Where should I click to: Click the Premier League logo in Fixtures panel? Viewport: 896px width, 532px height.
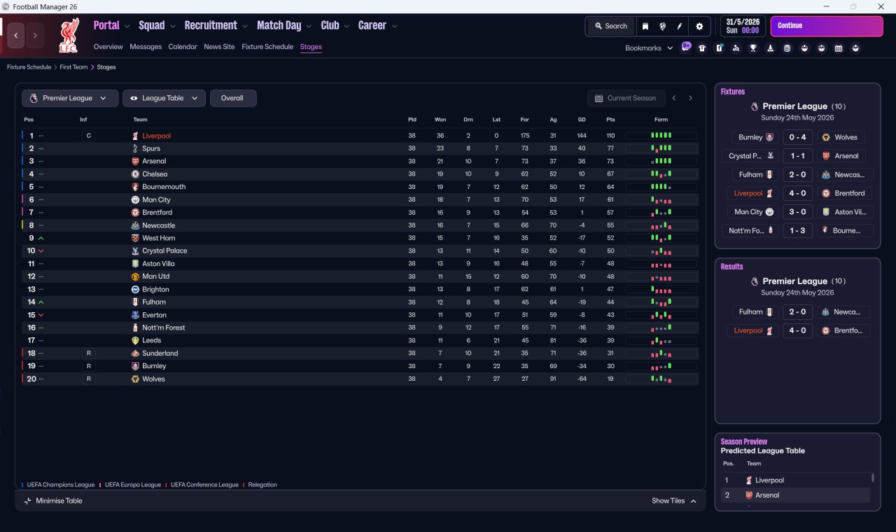click(755, 106)
